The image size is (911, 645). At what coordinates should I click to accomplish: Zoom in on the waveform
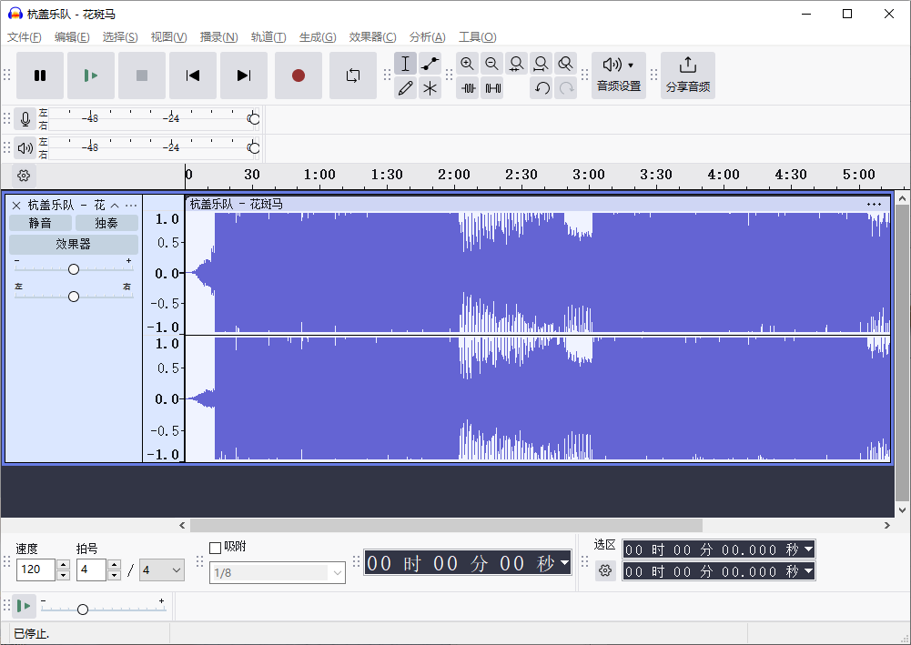point(467,64)
